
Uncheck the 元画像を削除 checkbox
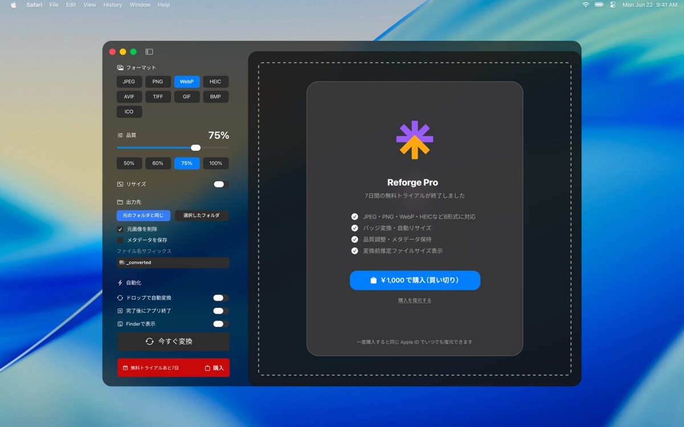pyautogui.click(x=120, y=229)
